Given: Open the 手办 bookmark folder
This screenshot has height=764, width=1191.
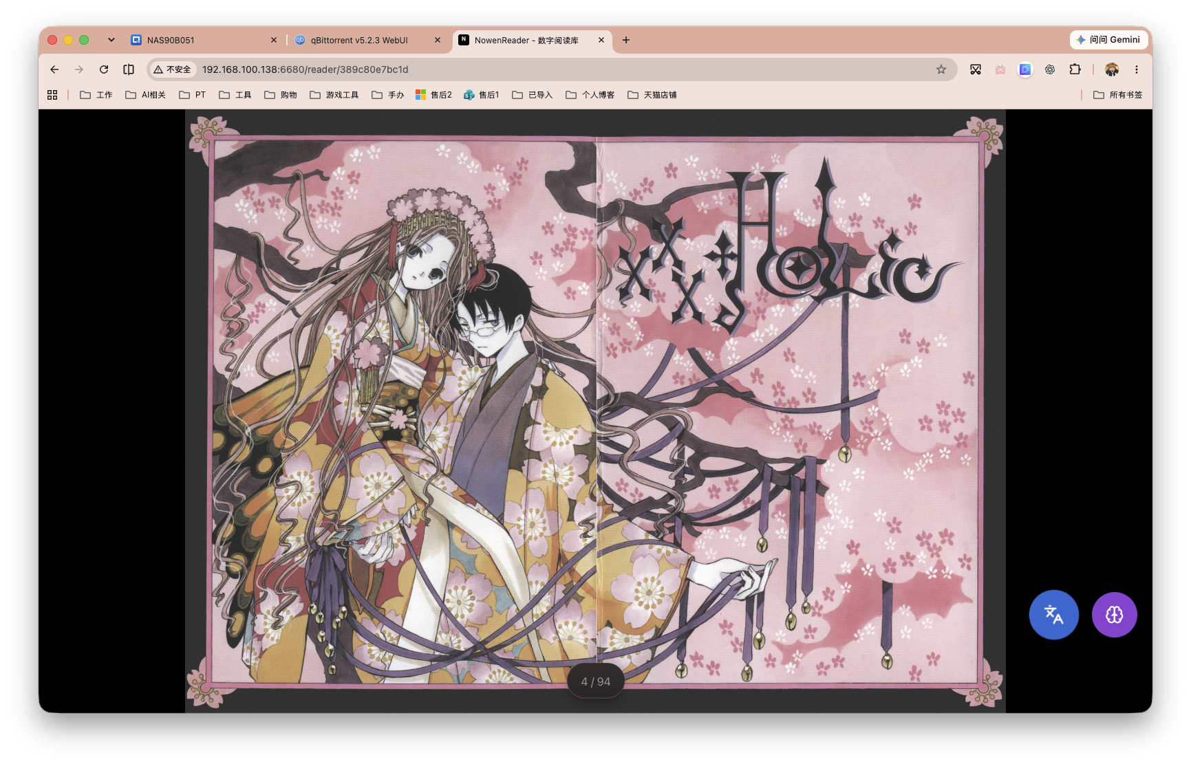Looking at the screenshot, I should [x=388, y=95].
